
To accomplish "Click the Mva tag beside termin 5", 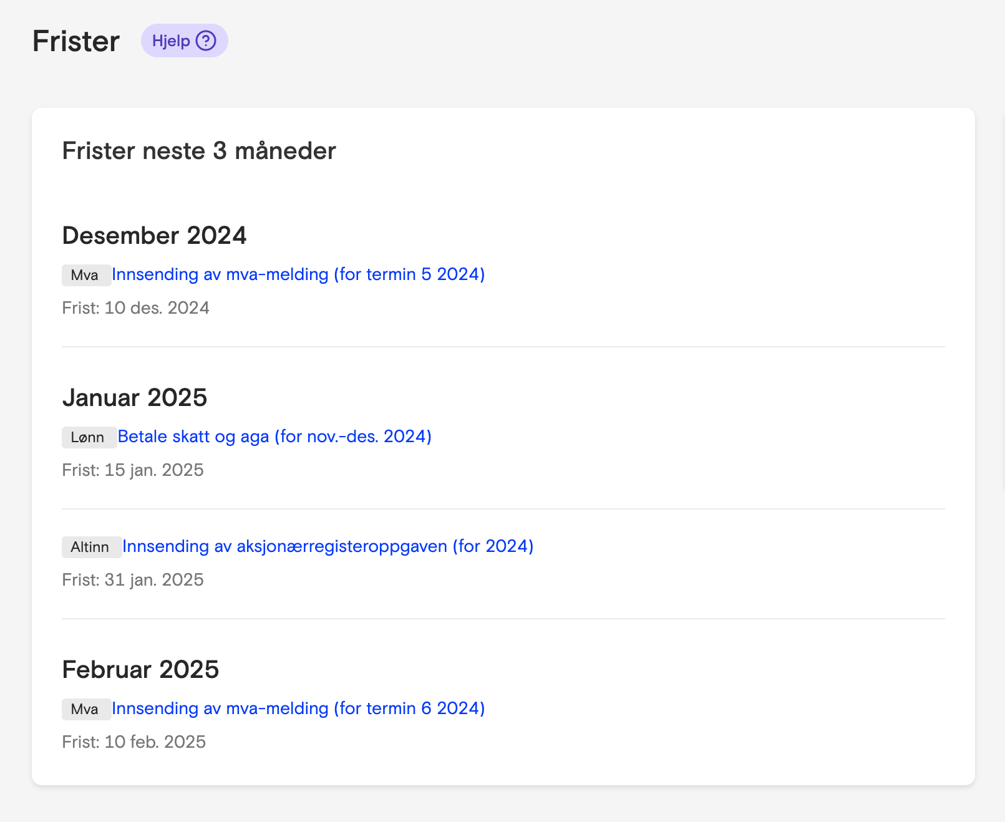I will point(86,275).
